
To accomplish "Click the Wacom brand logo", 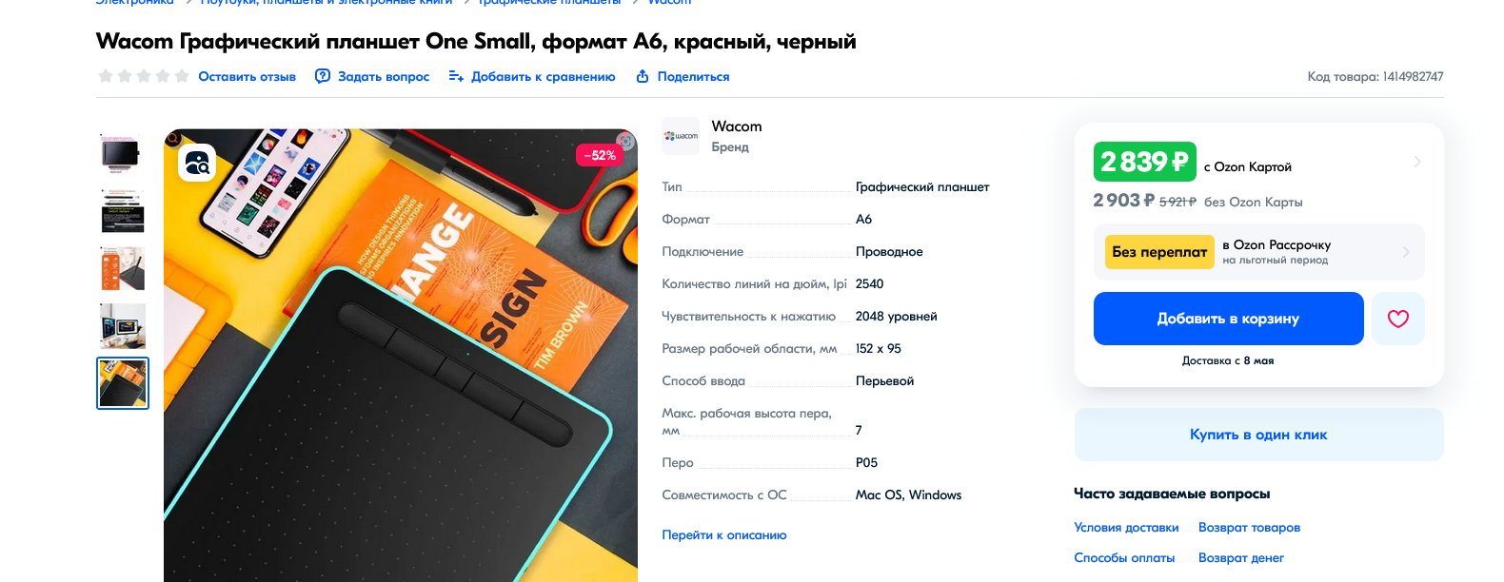I will tap(681, 136).
